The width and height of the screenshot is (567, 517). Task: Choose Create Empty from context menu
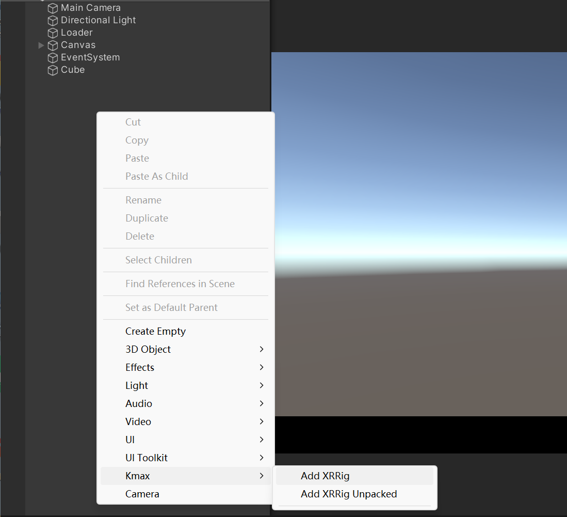[155, 332]
